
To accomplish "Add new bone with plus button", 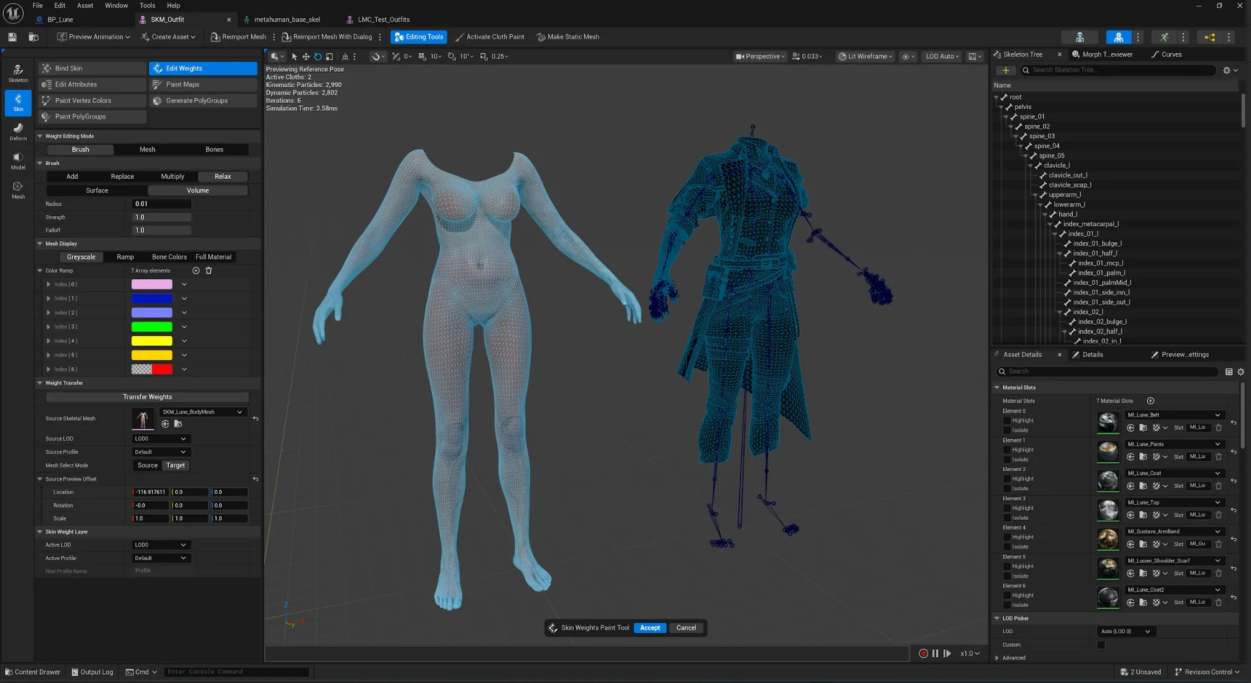I will 1005,70.
